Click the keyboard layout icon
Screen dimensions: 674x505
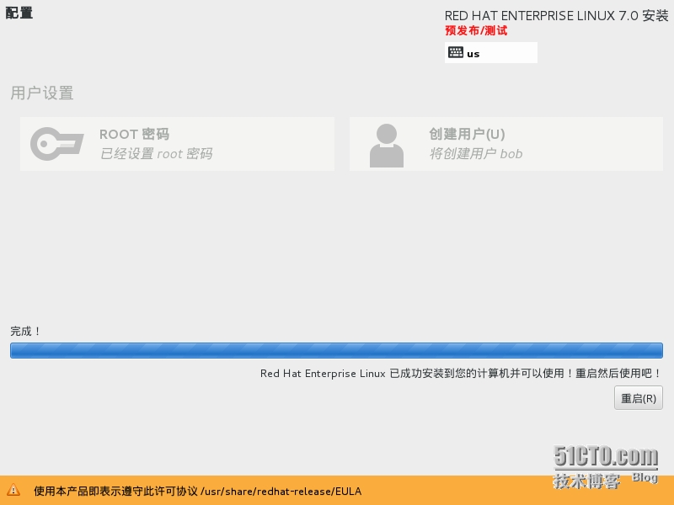456,53
